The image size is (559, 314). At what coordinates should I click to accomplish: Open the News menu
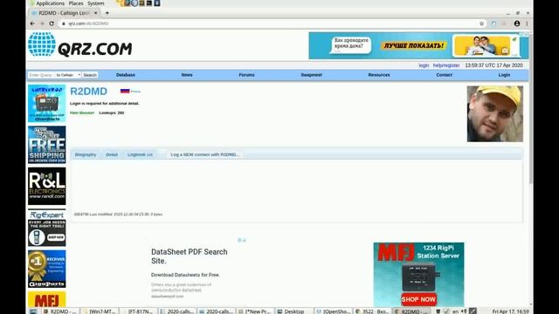point(187,75)
